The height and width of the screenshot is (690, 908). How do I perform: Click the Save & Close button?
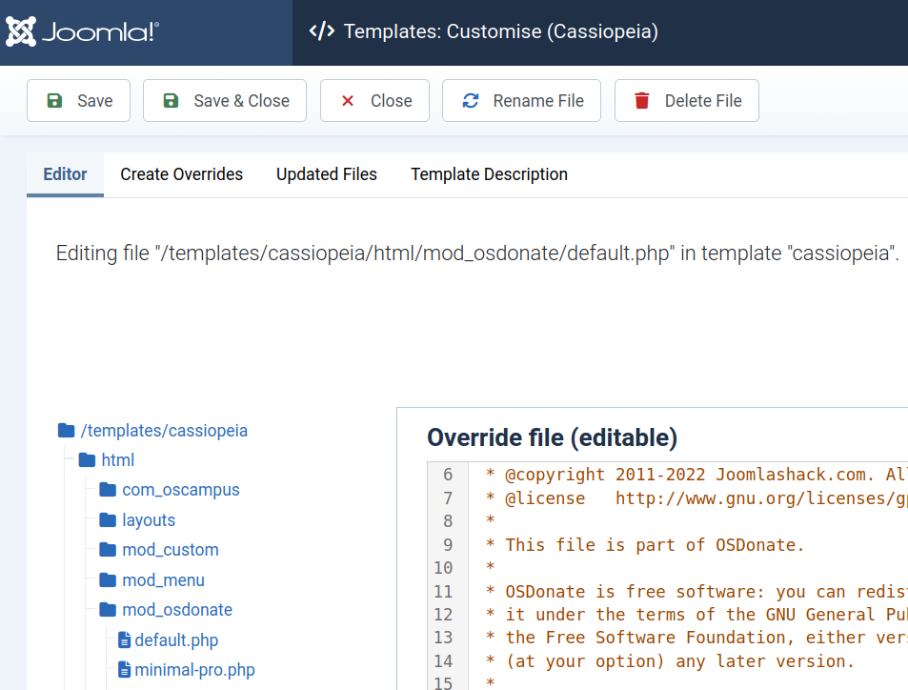(224, 100)
